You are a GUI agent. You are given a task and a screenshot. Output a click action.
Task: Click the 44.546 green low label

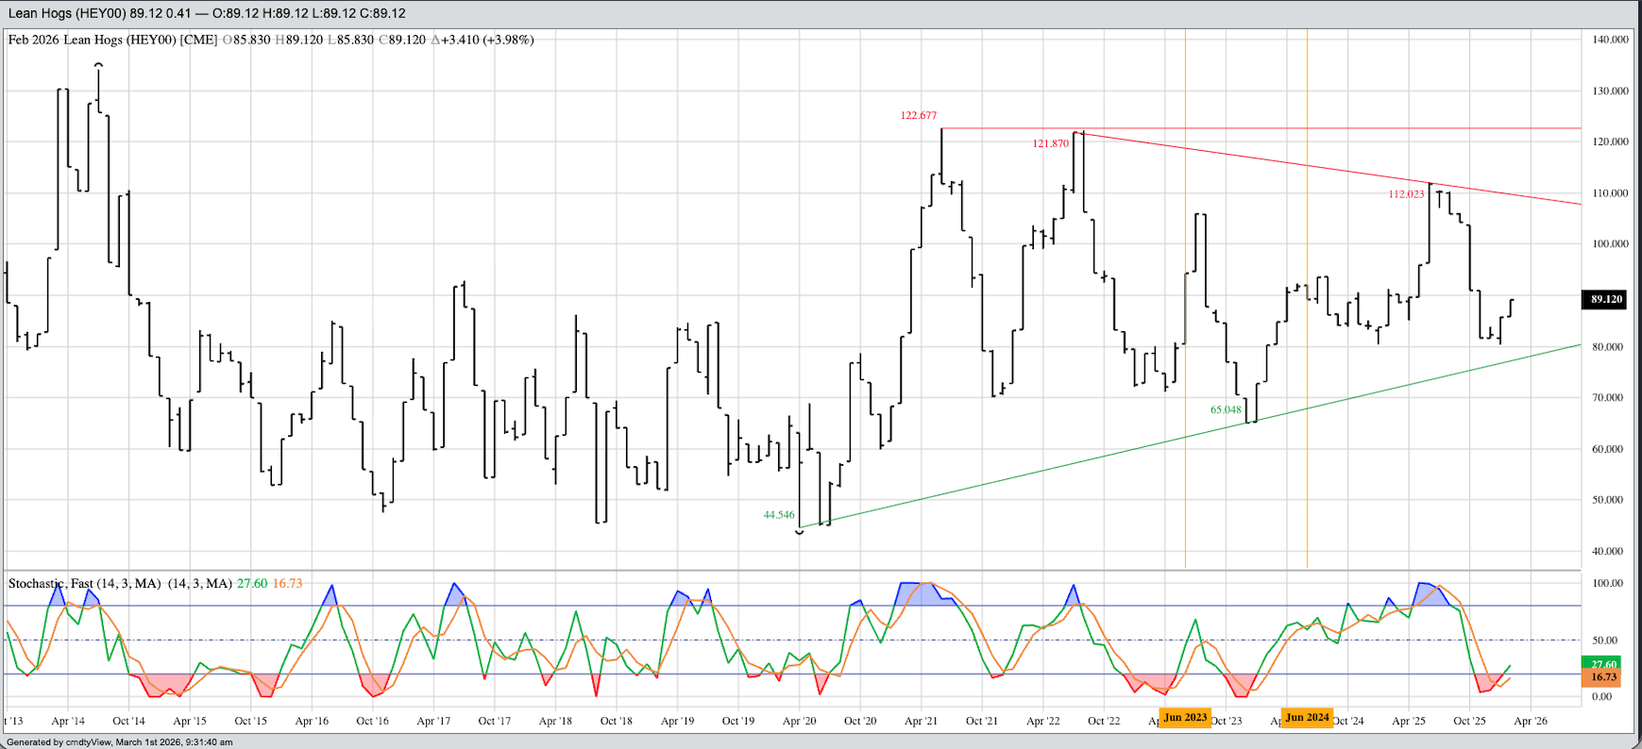(779, 515)
